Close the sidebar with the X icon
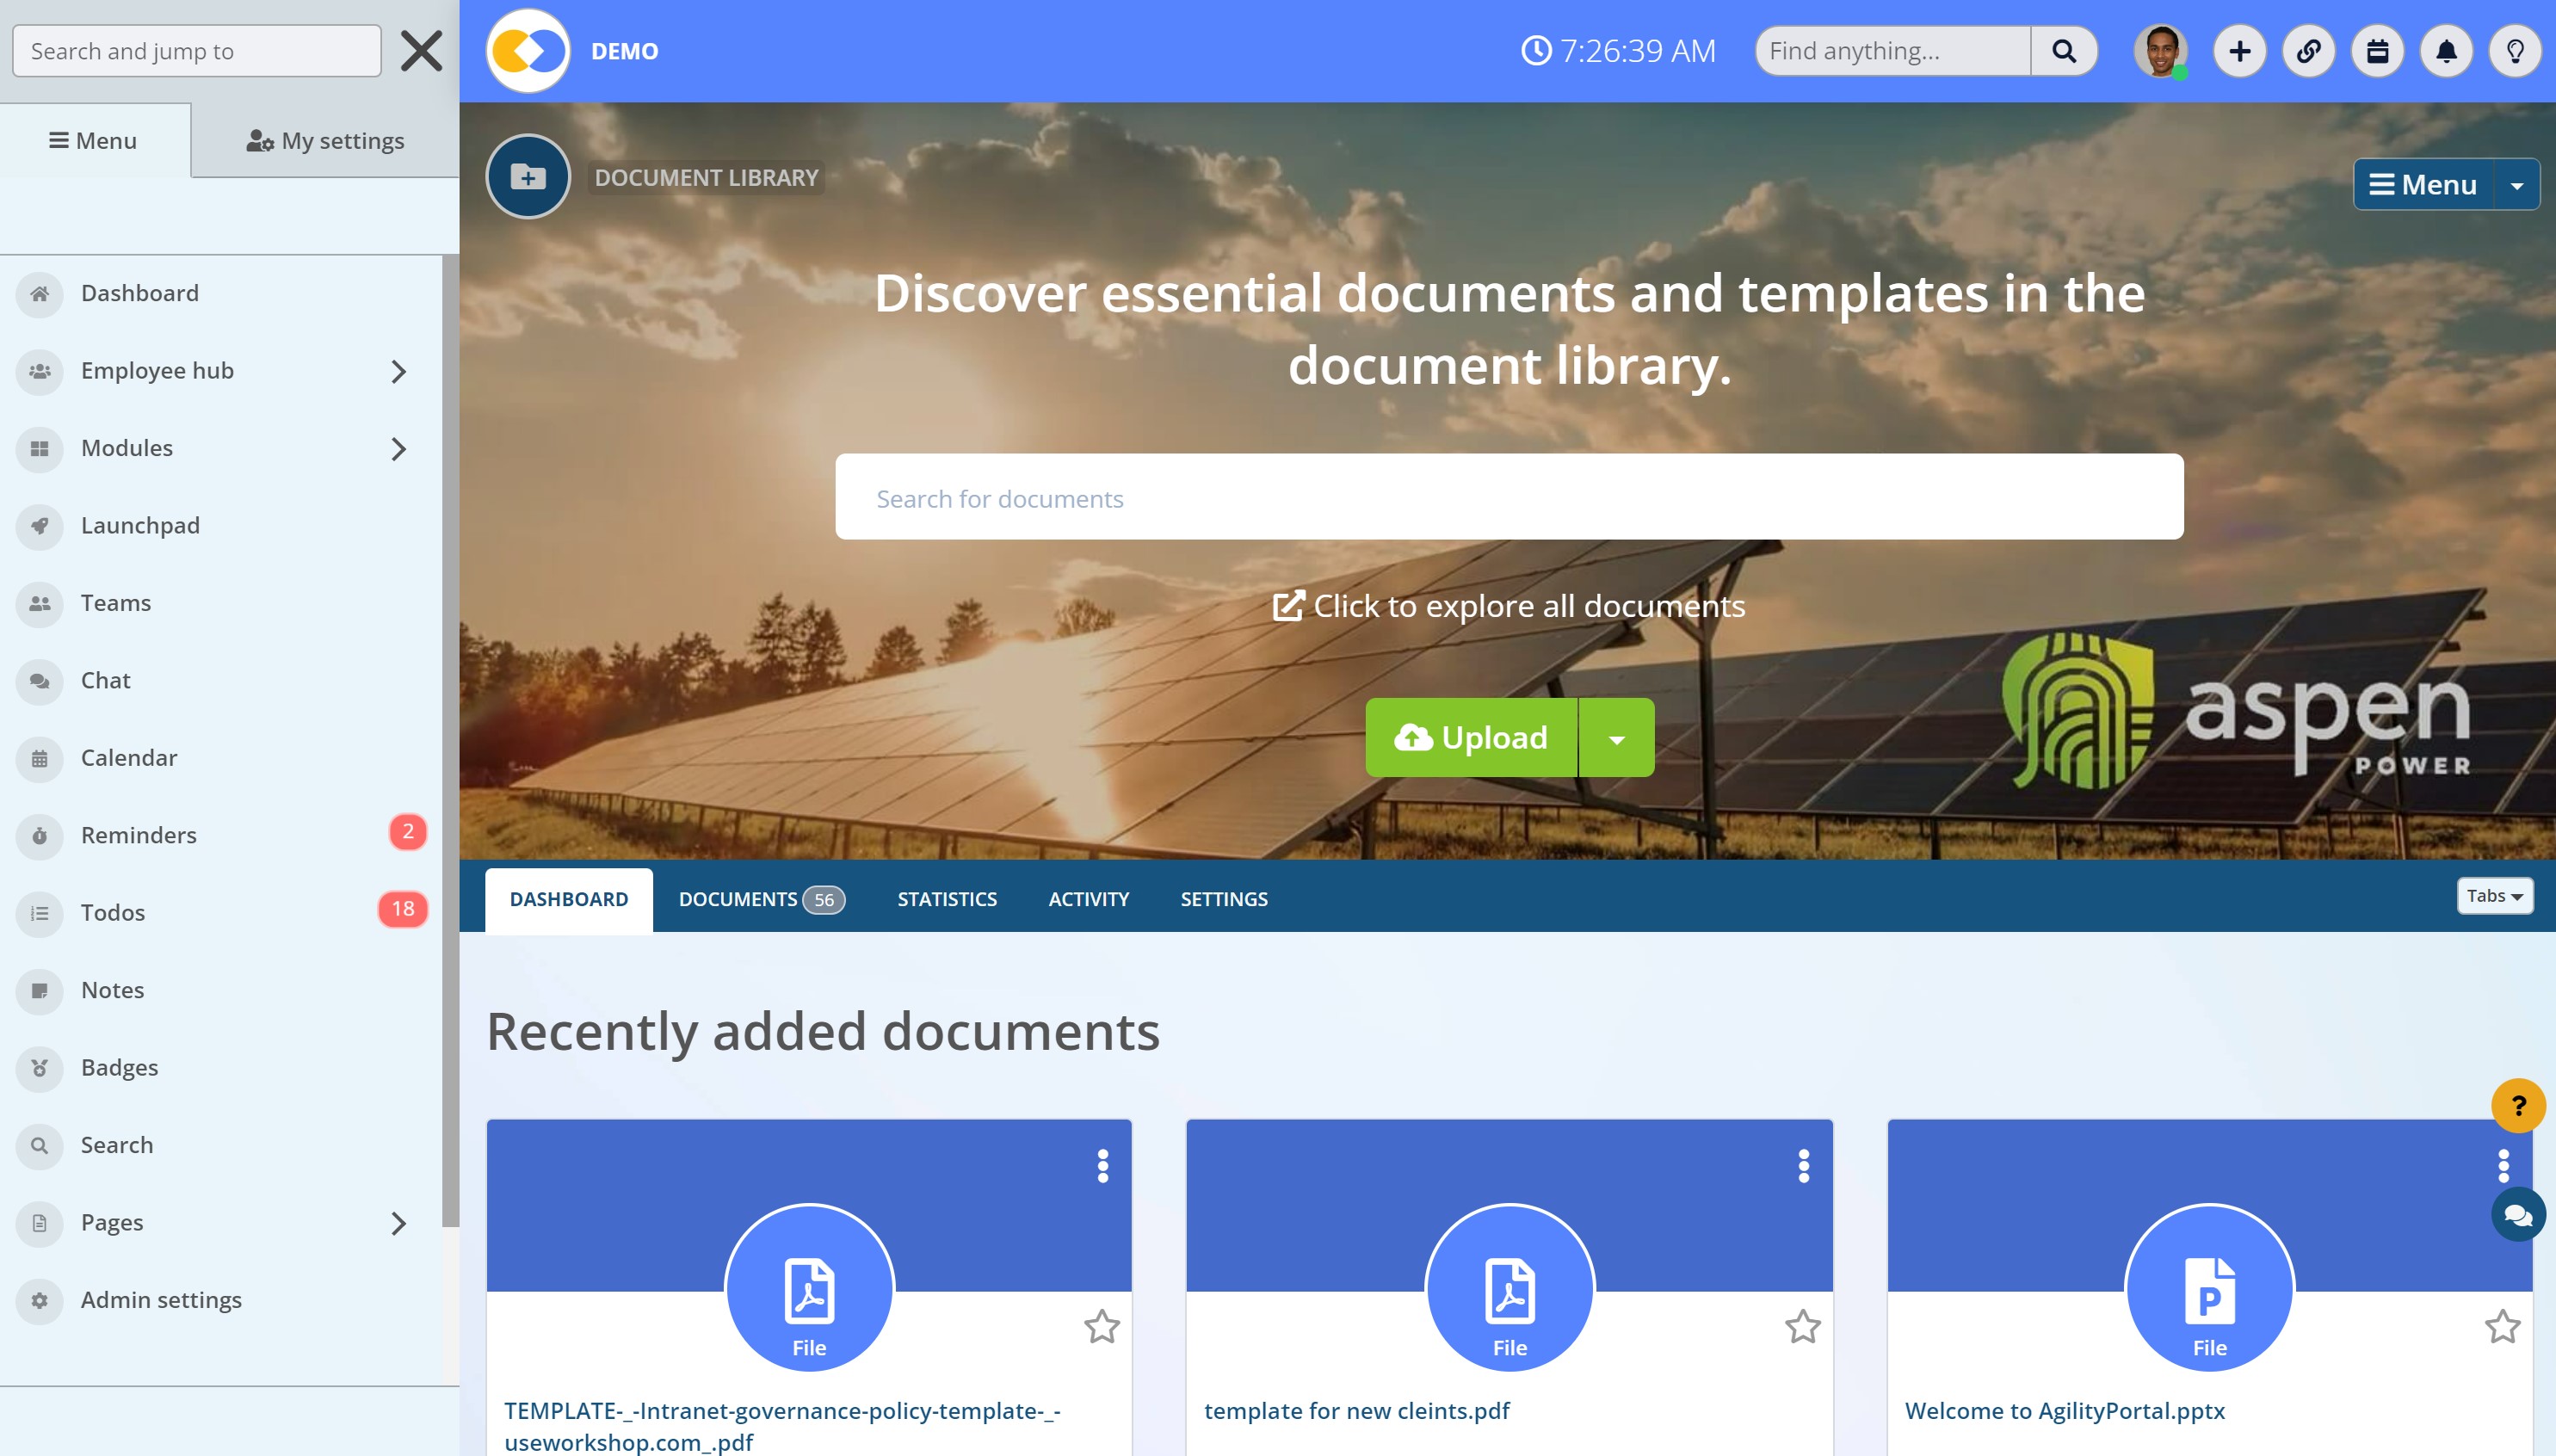The height and width of the screenshot is (1456, 2556). [421, 51]
